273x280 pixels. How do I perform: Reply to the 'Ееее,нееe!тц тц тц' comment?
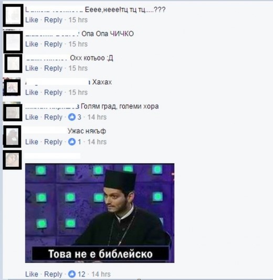[53, 20]
